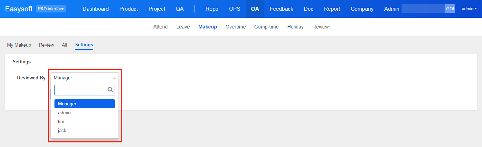Screen dimensions: 482x147
Task: Click the search magnifier icon in dropdown
Action: point(110,90)
